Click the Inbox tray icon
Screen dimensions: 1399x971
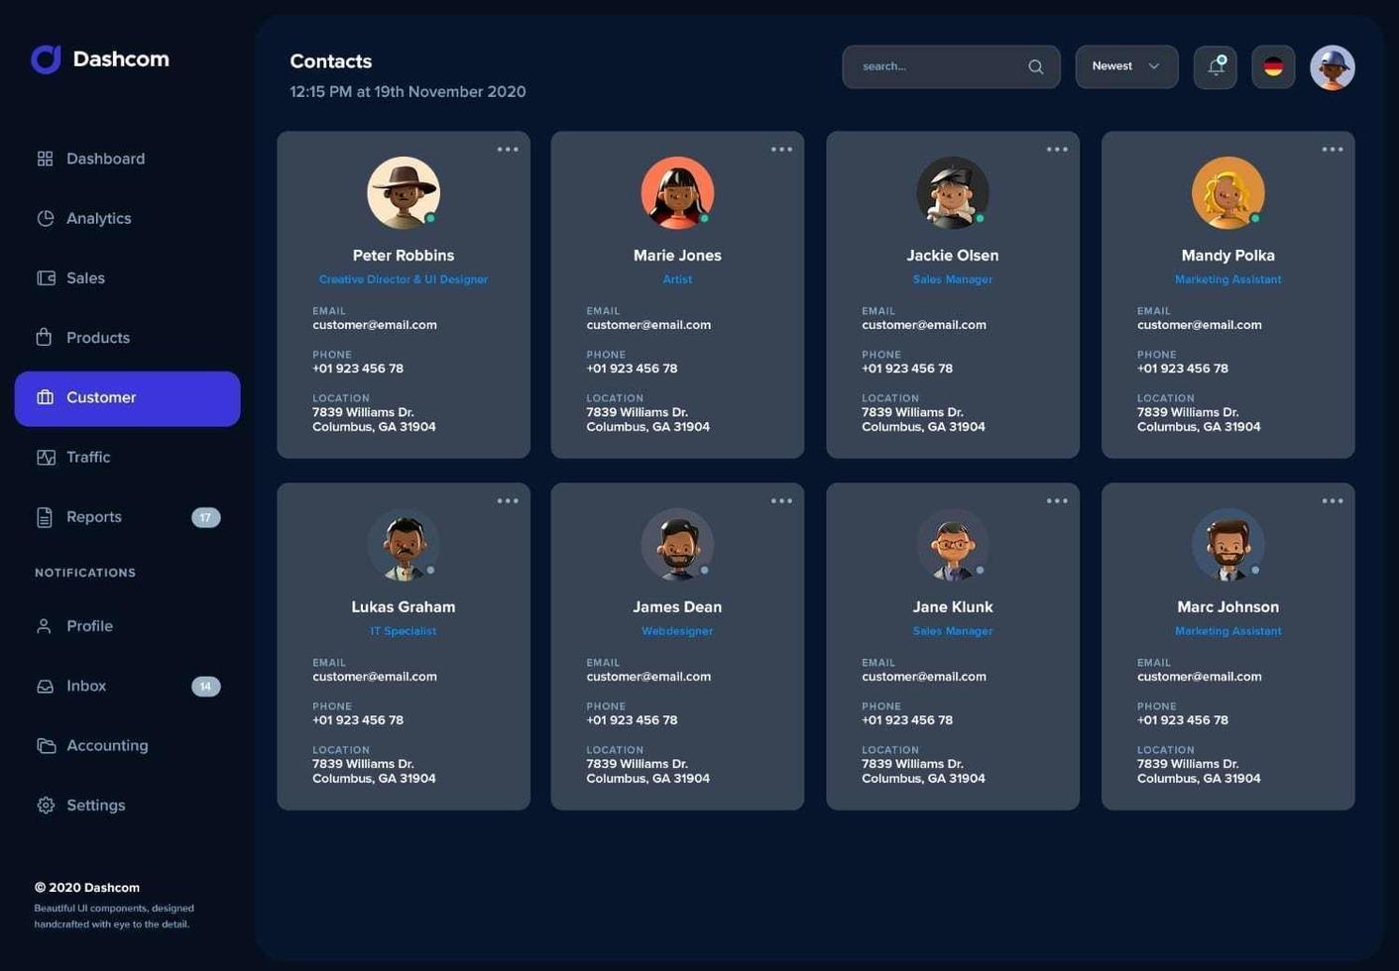pos(45,686)
